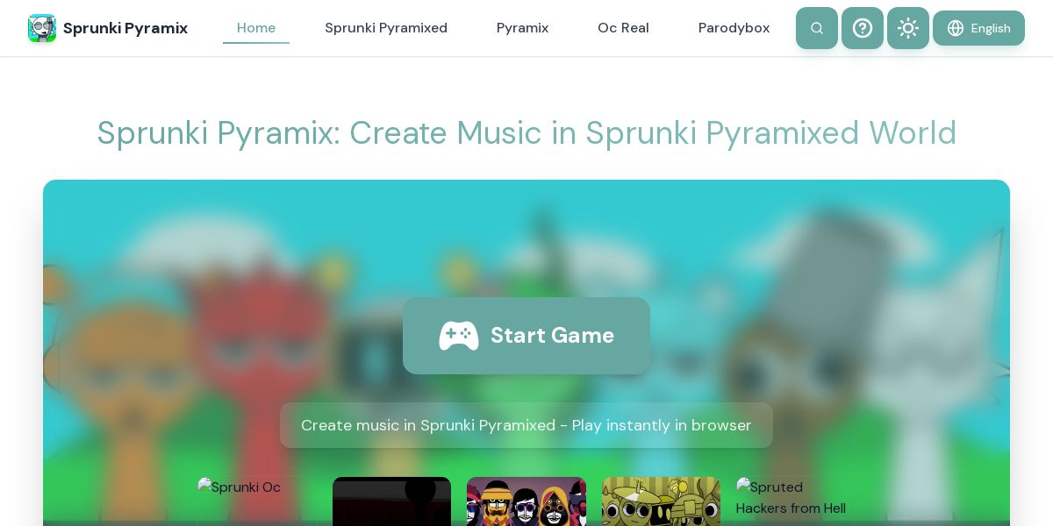Select the Home tab
The height and width of the screenshot is (526, 1053).
(x=256, y=28)
